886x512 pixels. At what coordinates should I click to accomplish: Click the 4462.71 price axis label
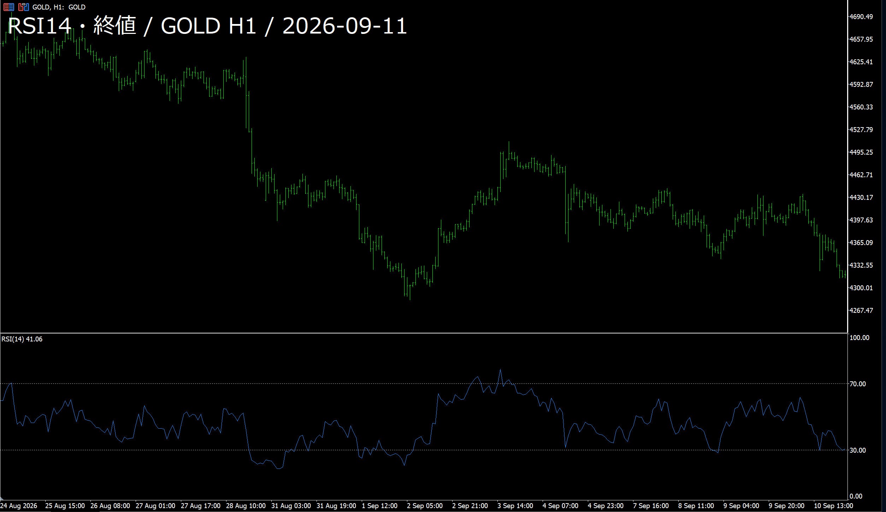point(861,175)
